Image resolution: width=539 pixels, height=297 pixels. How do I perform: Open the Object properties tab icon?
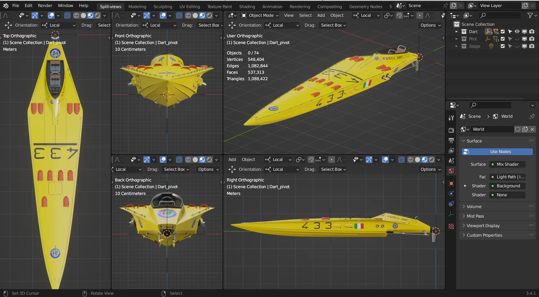pyautogui.click(x=451, y=184)
